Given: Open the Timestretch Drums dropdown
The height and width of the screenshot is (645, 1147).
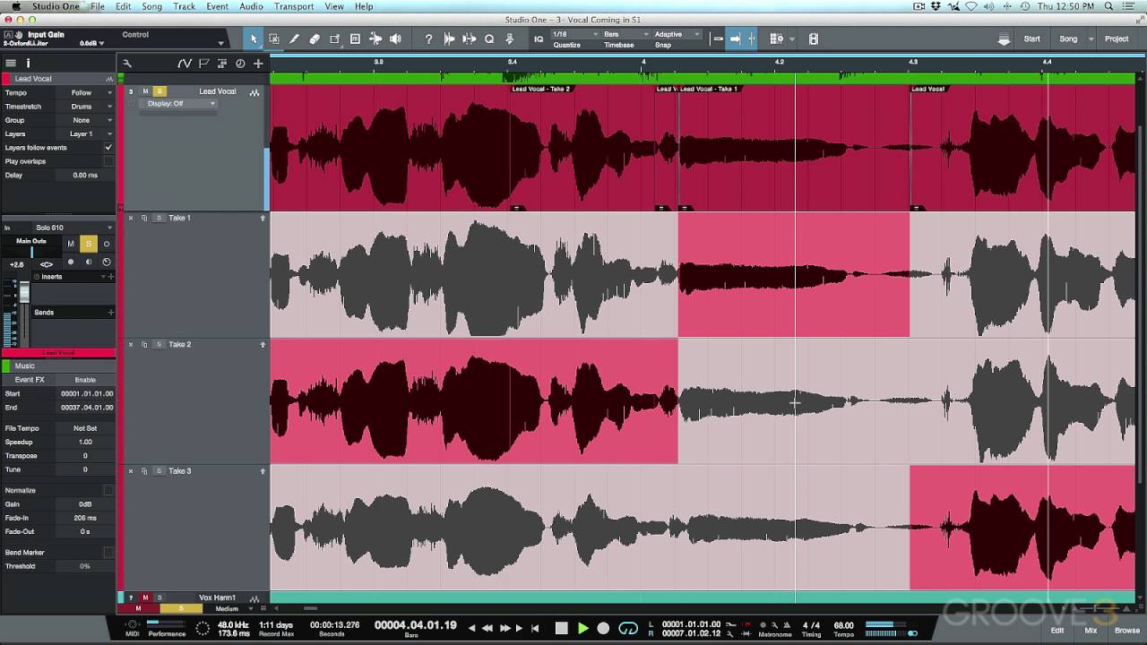Looking at the screenshot, I should click(86, 107).
